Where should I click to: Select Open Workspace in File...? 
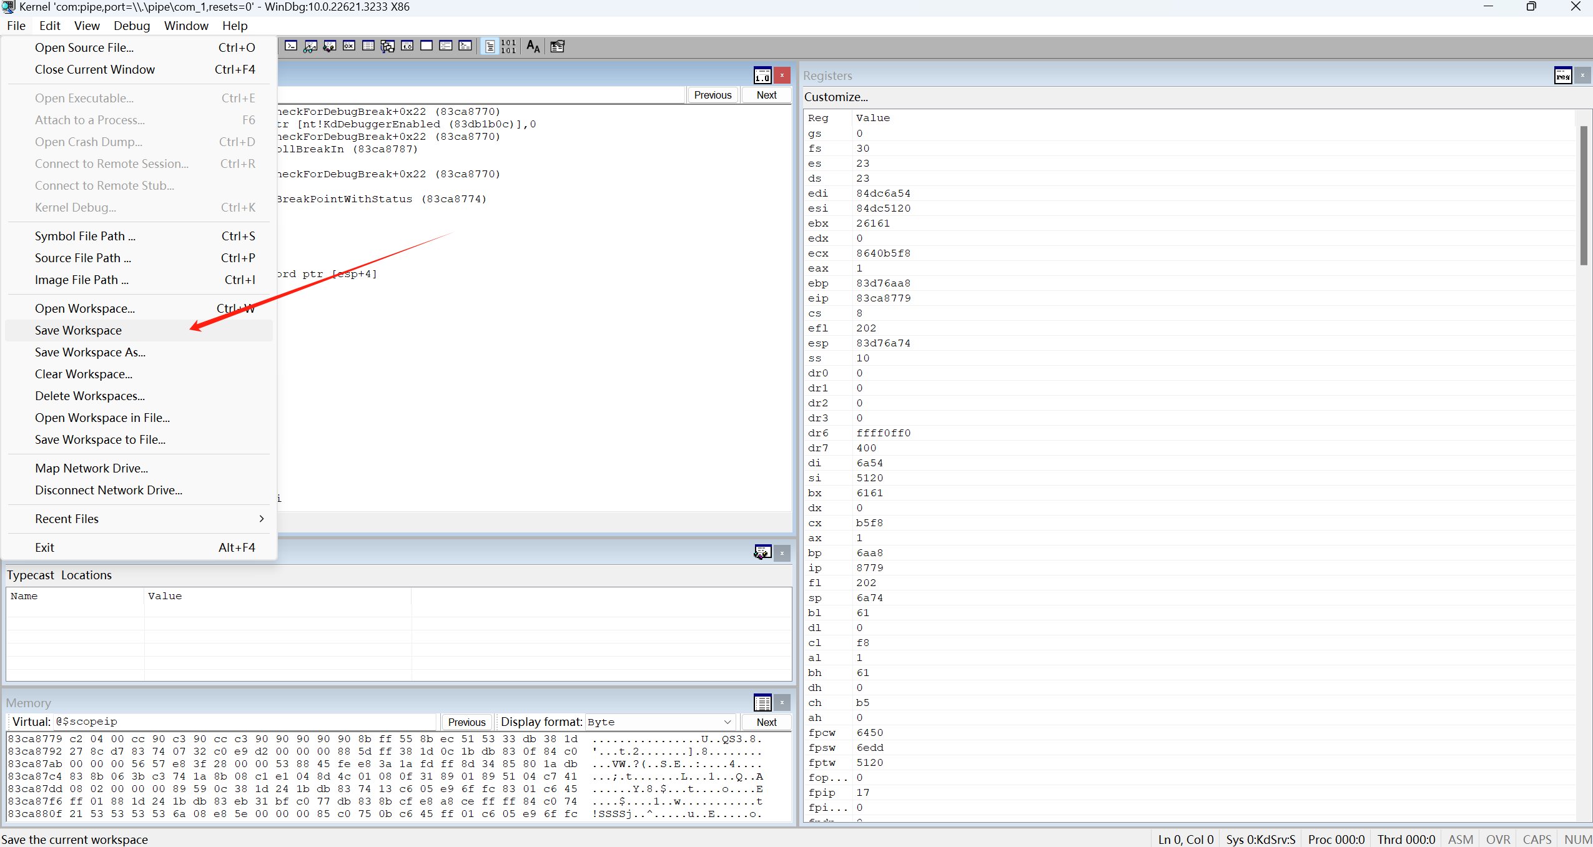(x=139, y=418)
